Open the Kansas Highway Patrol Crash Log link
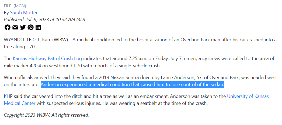Screen dimensions: 282x125 [47, 58]
